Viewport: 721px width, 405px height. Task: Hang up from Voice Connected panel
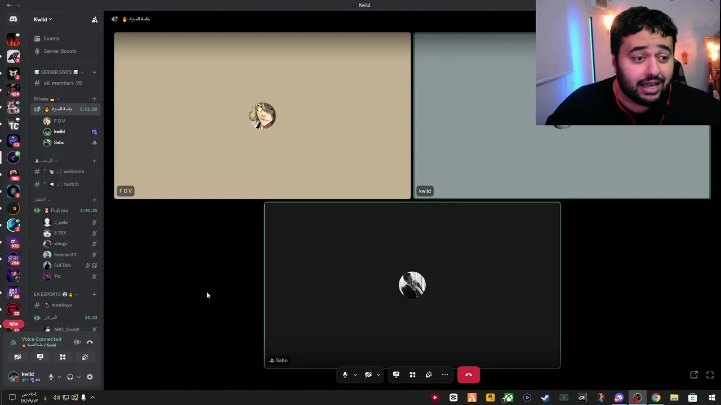tap(90, 342)
